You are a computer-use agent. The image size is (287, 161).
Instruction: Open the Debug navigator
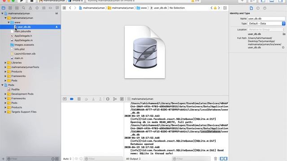[44, 8]
